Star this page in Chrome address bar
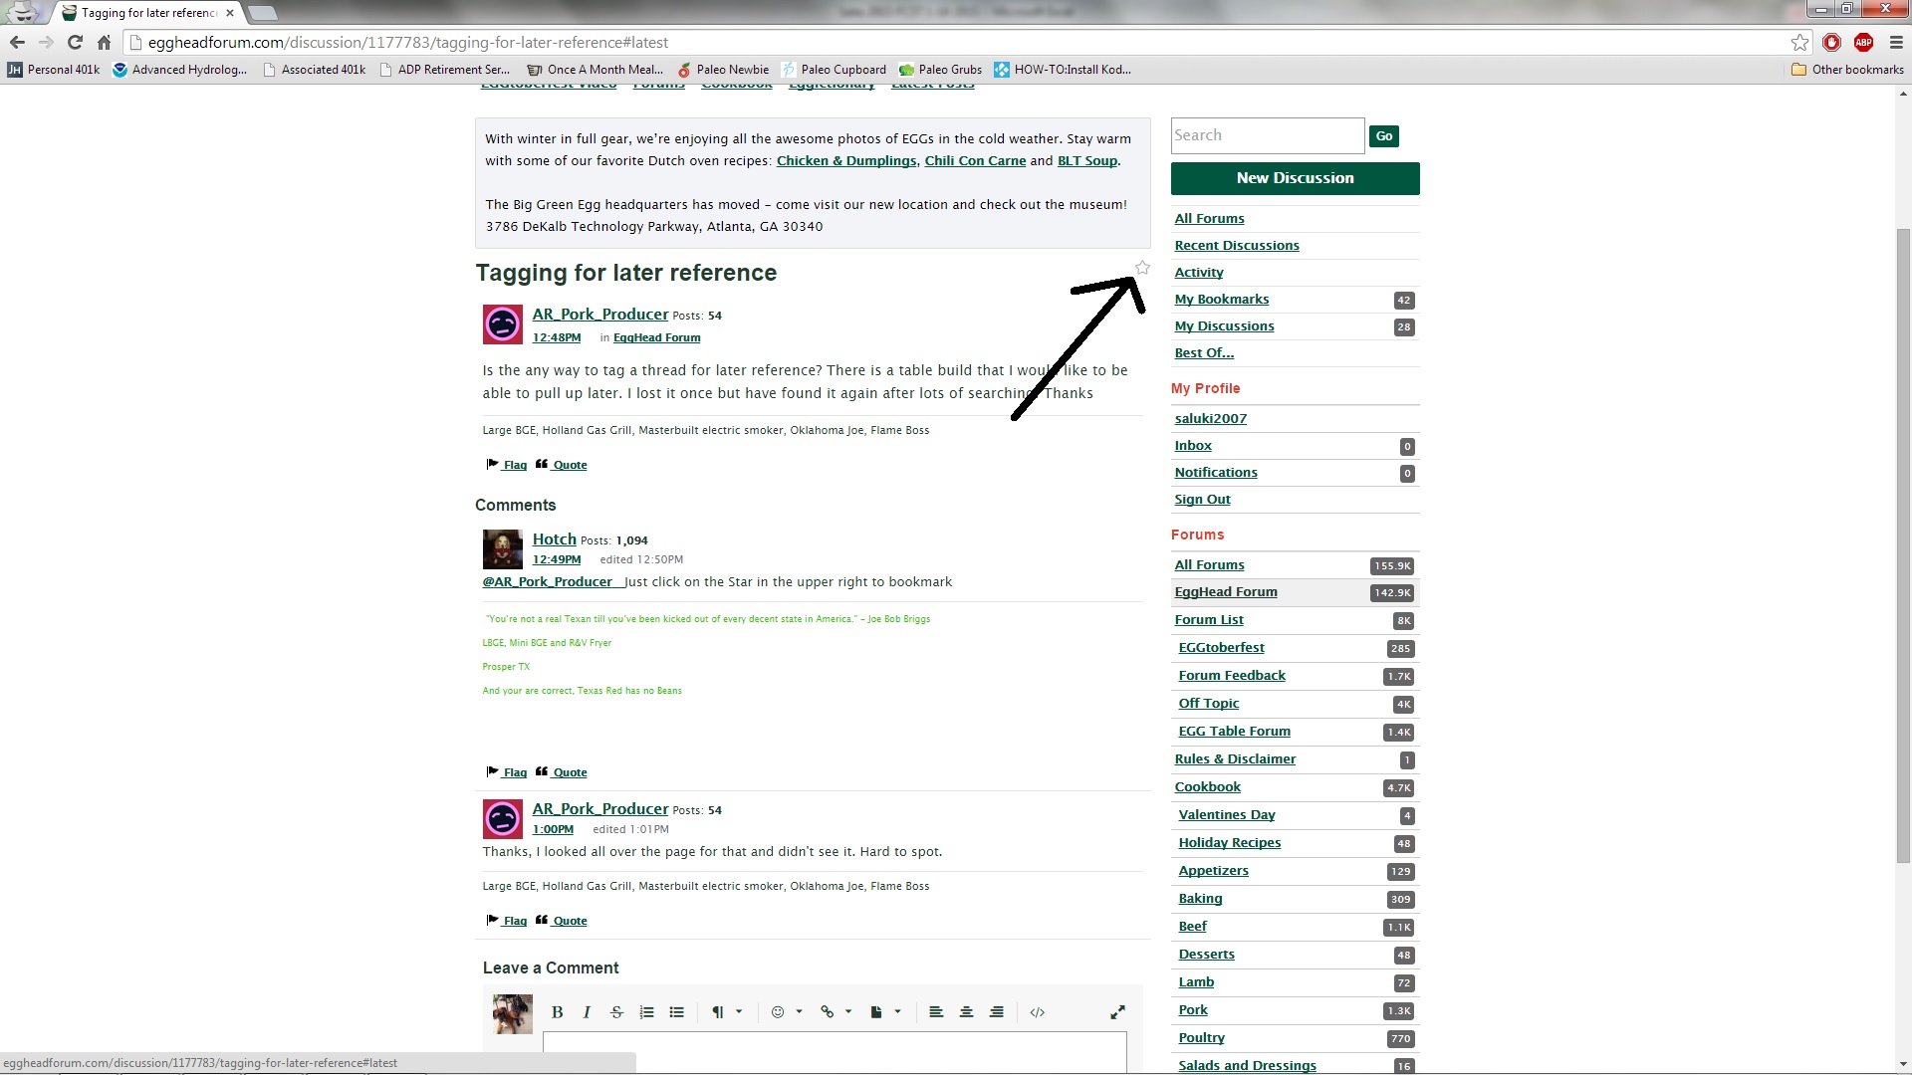 1799,42
